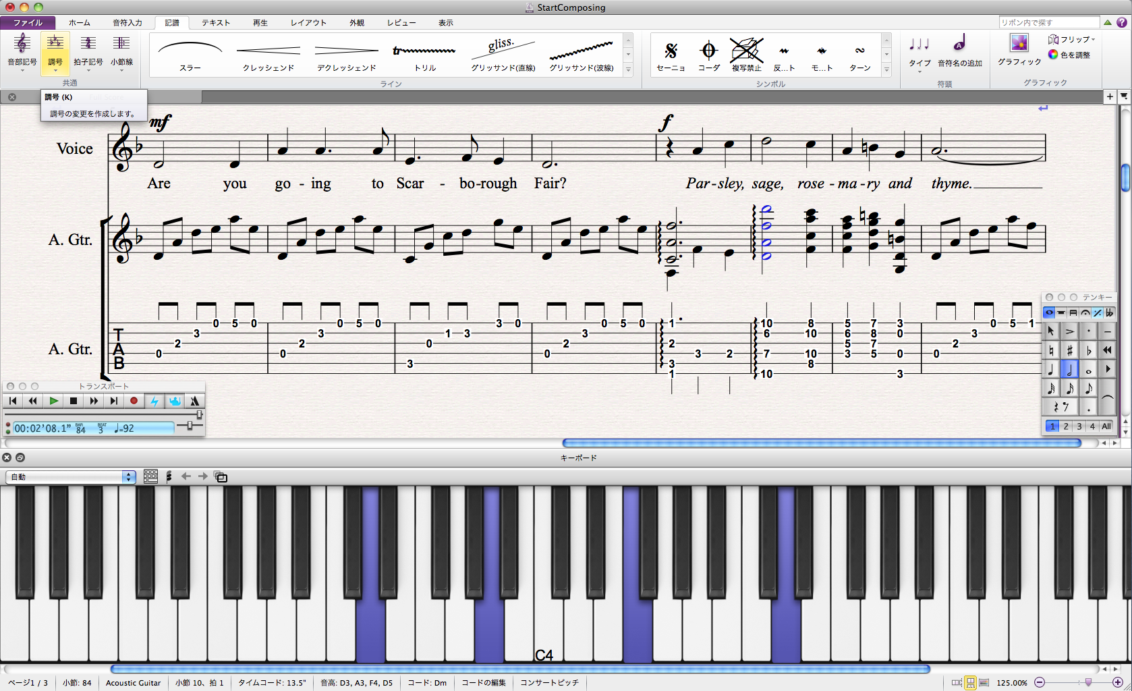This screenshot has width=1132, height=691.
Task: Switch to the Layout (レイアウト) ribbon tab
Action: pyautogui.click(x=308, y=22)
